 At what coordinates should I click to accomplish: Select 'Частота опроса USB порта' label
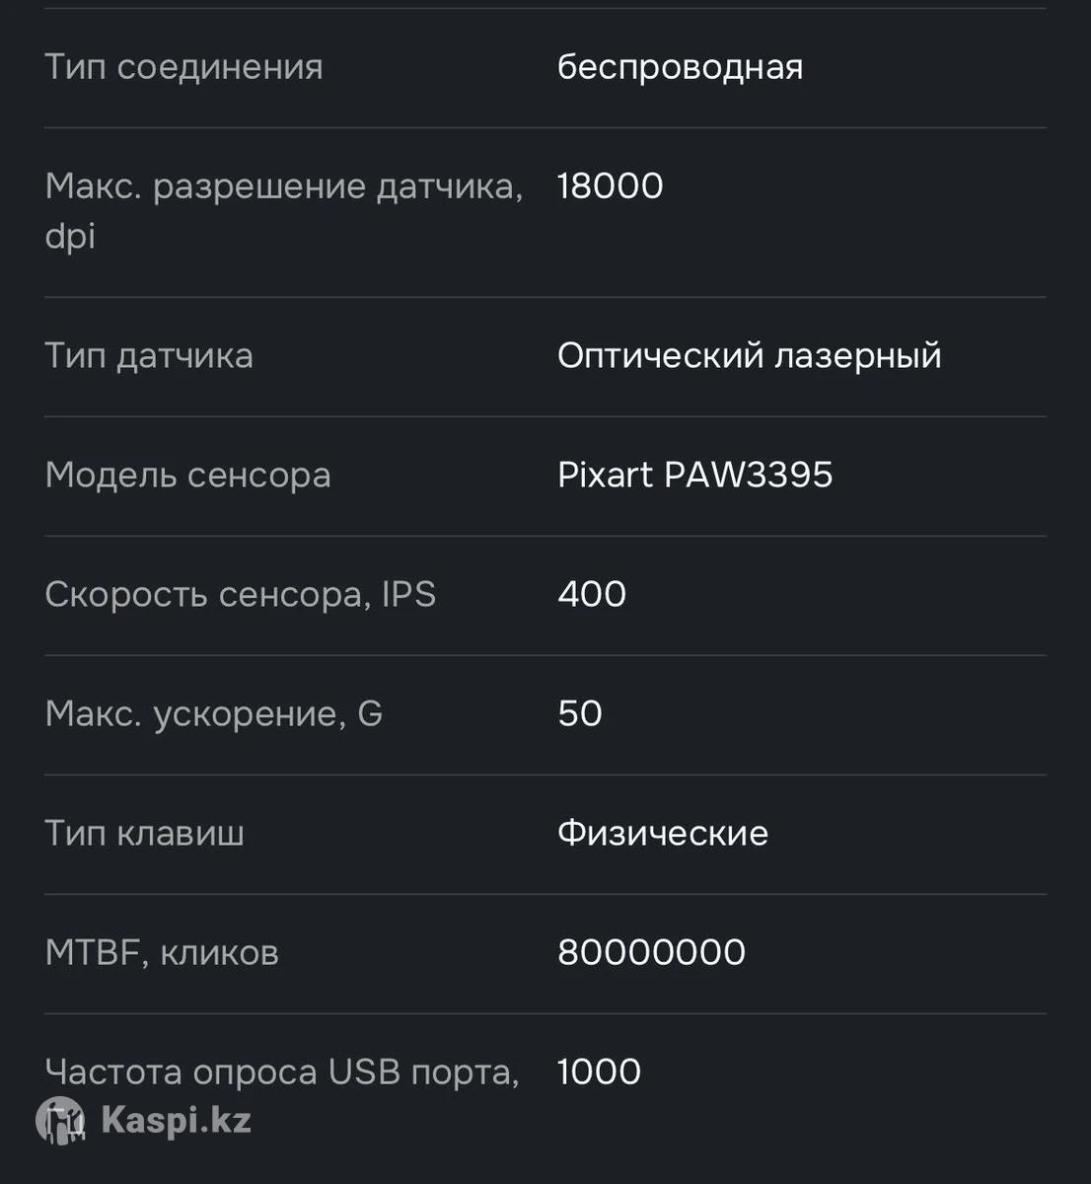coord(282,1072)
